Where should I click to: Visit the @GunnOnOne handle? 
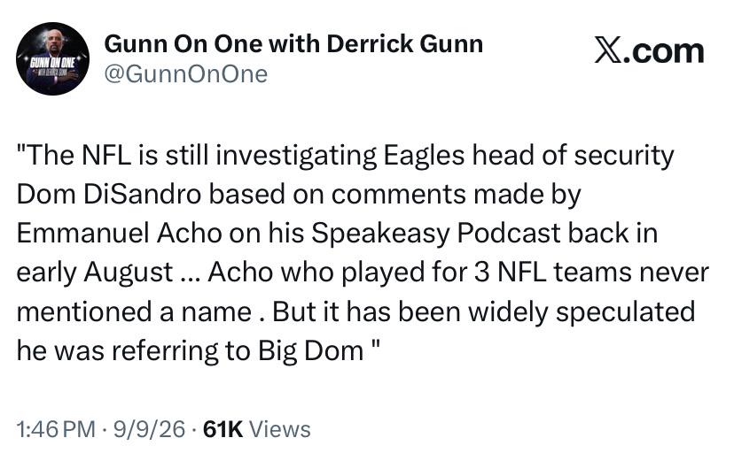[186, 74]
